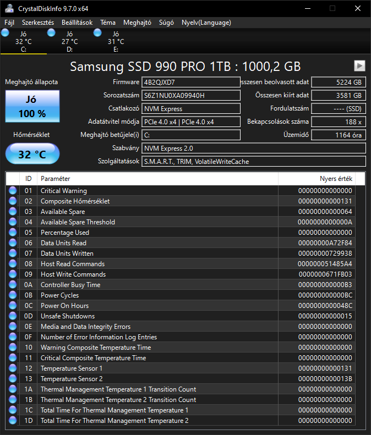Screen dimensions: 371x435
Task: Click status orb of Host Write Commands row
Action: click(x=13, y=274)
